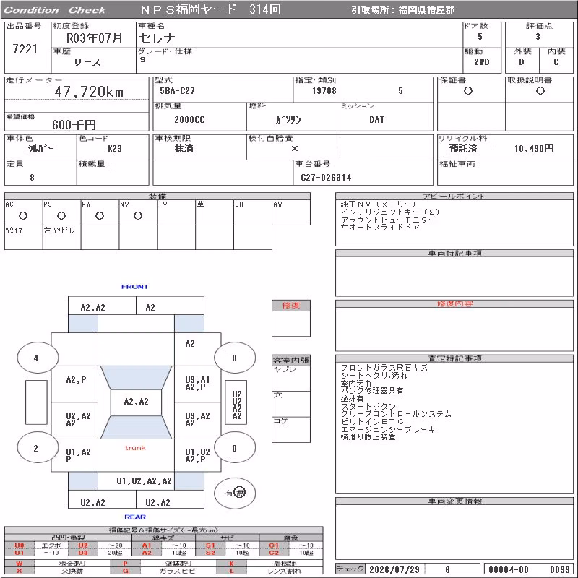Click the 'コゲ' interior trim cell
578x578 pixels.
click(x=291, y=429)
